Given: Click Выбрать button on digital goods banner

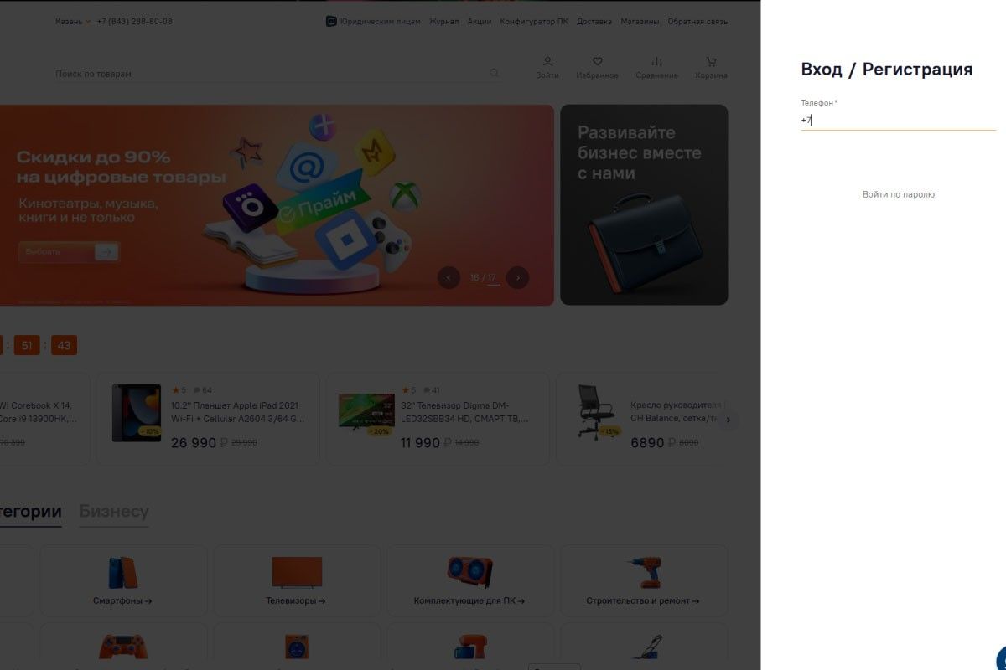Looking at the screenshot, I should pos(69,251).
